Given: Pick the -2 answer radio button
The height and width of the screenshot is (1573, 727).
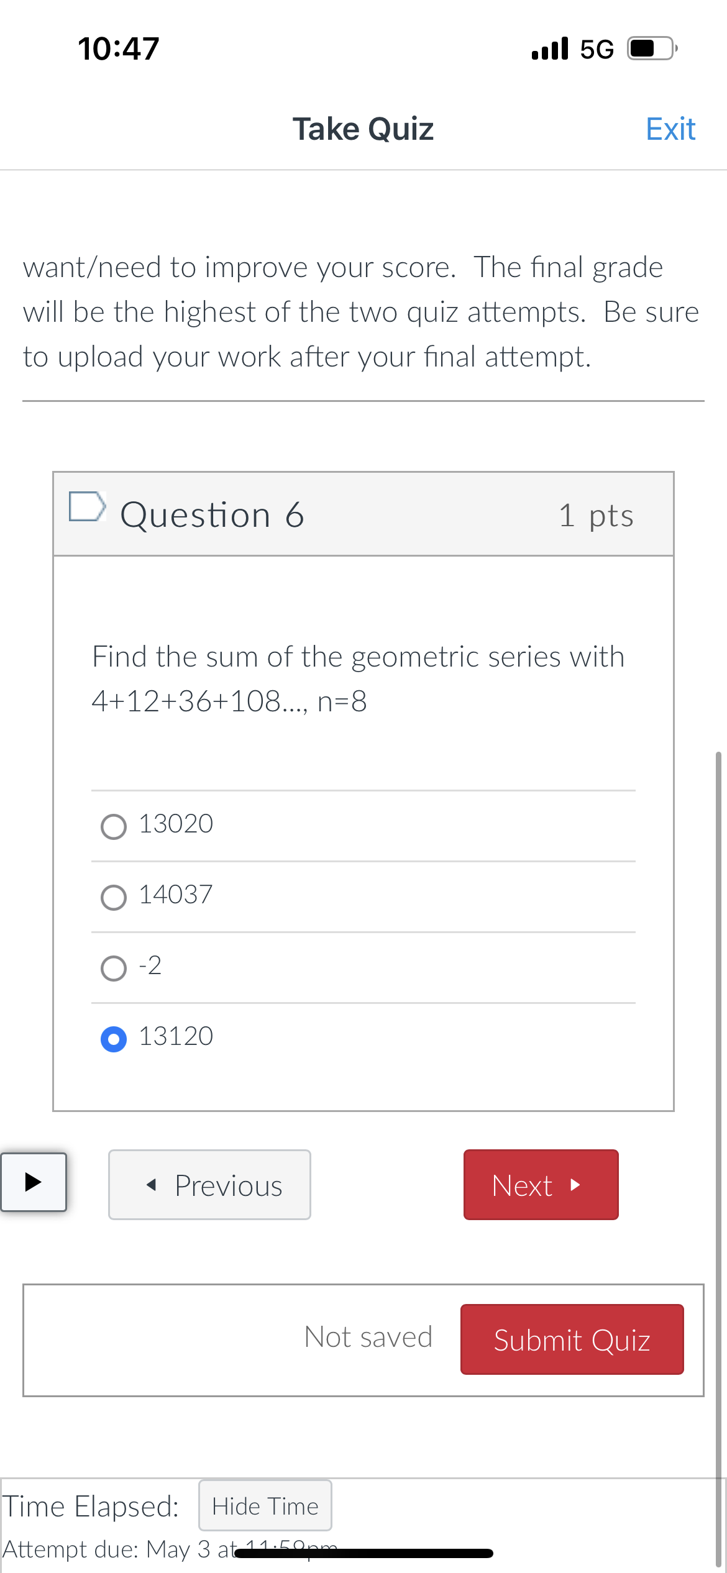Looking at the screenshot, I should tap(114, 968).
